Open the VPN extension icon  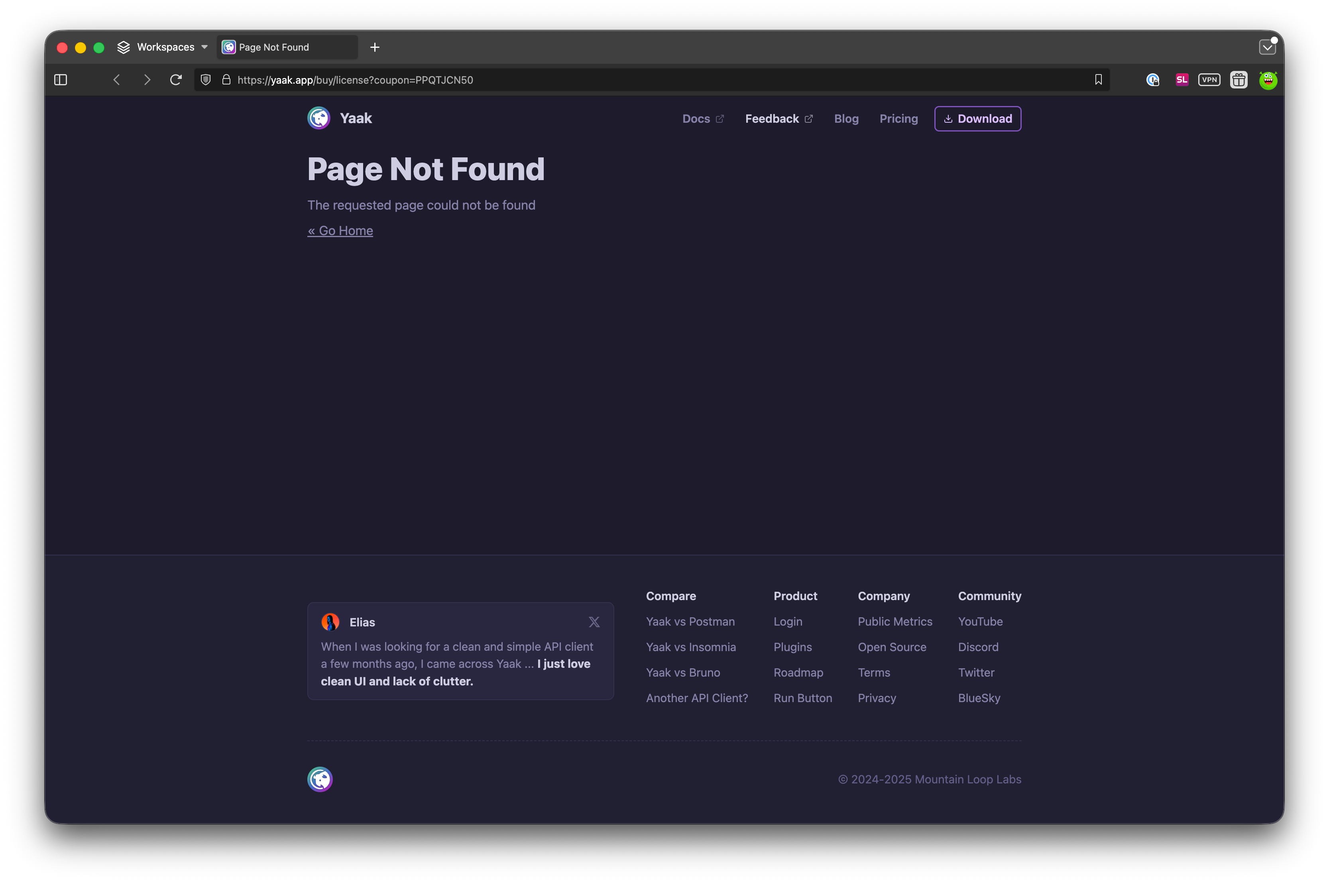point(1209,80)
